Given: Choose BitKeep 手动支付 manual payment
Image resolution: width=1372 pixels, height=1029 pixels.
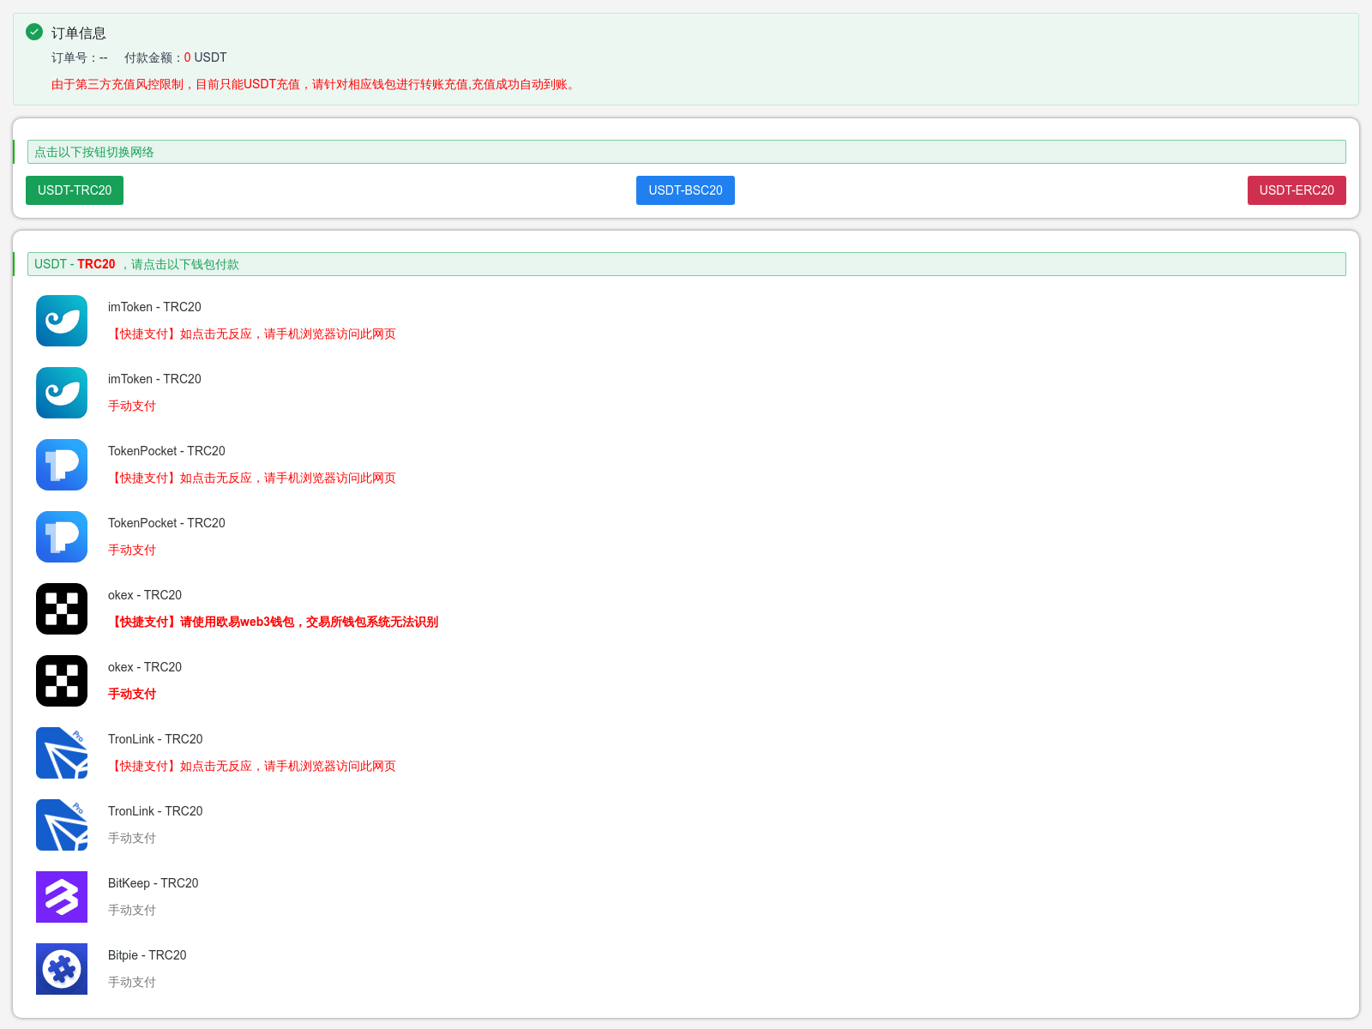Looking at the screenshot, I should 132,911.
